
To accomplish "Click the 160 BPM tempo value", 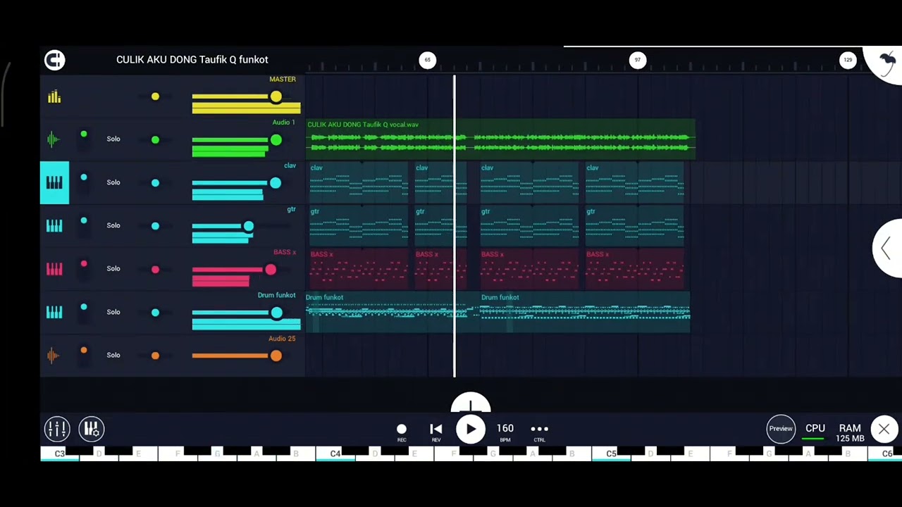I will point(505,428).
